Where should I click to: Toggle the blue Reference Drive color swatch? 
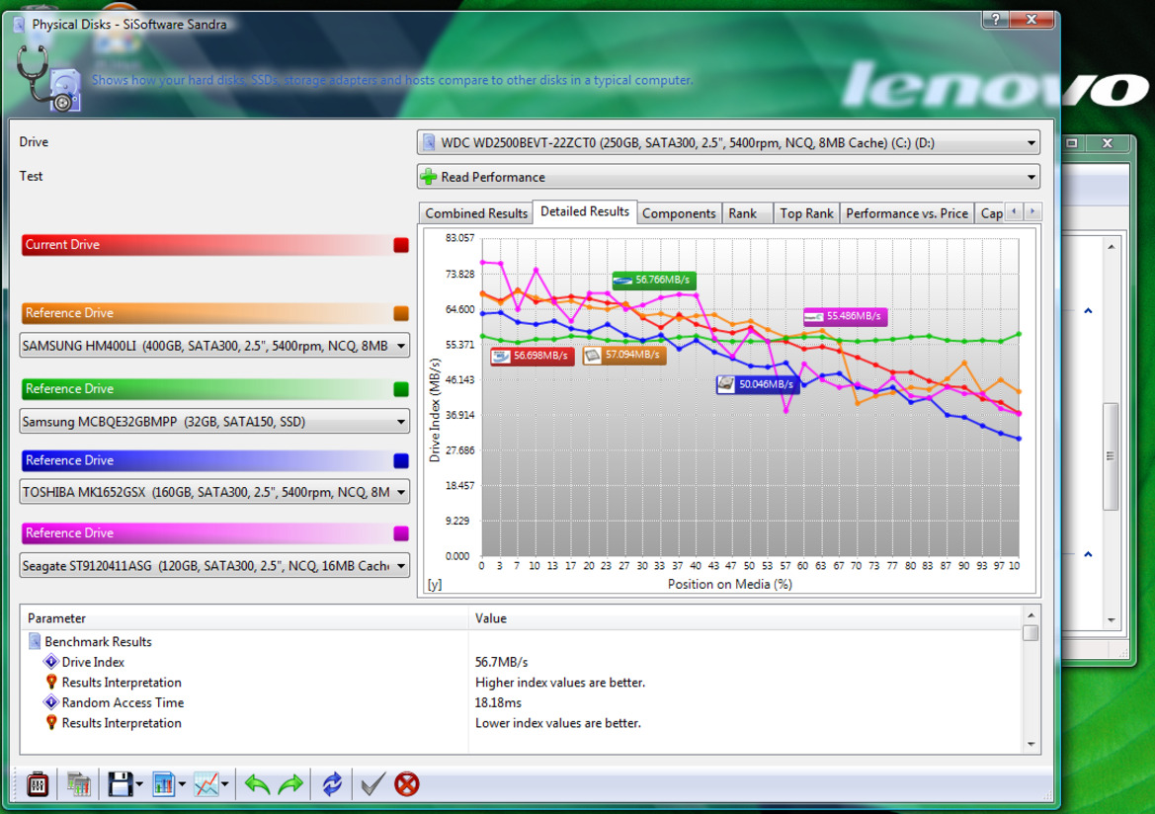click(x=401, y=460)
